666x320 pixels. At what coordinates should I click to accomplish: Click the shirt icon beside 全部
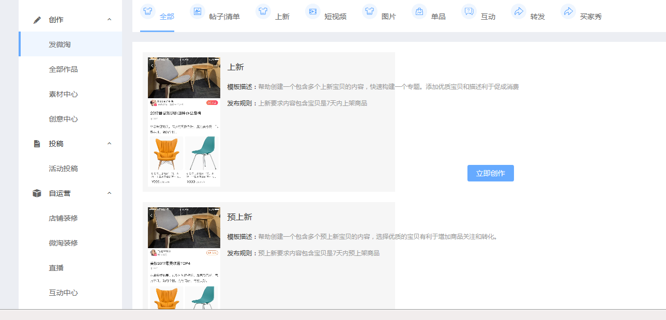[148, 11]
